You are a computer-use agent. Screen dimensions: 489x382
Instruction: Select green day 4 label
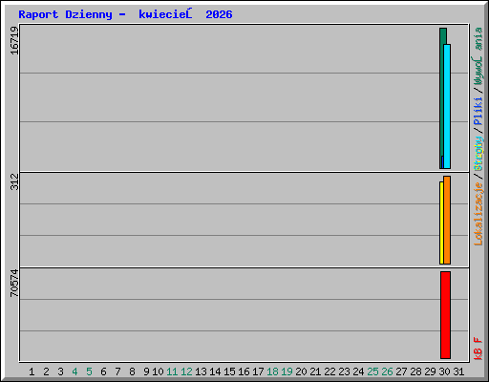[x=74, y=371]
